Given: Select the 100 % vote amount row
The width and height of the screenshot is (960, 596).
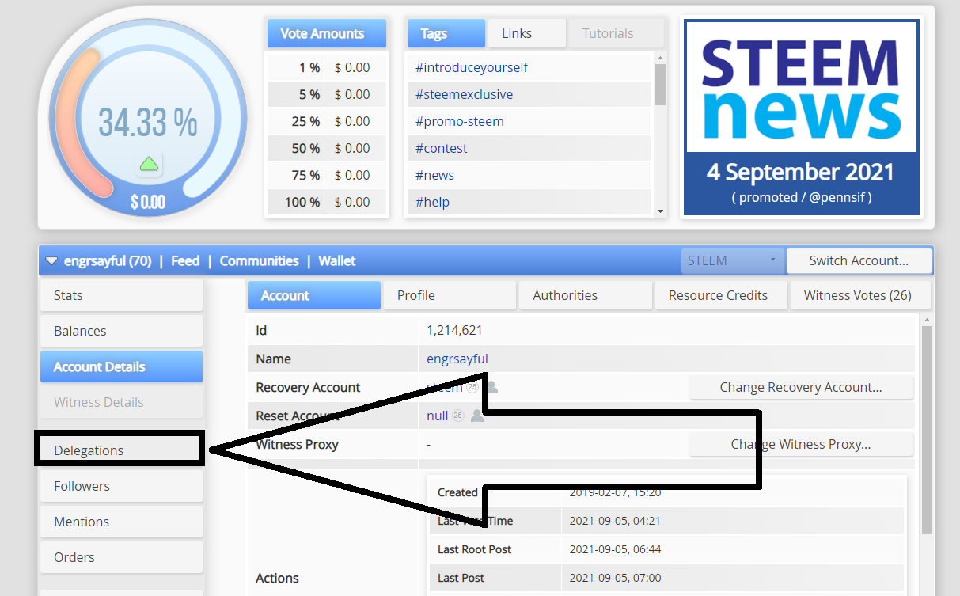Looking at the screenshot, I should [327, 202].
